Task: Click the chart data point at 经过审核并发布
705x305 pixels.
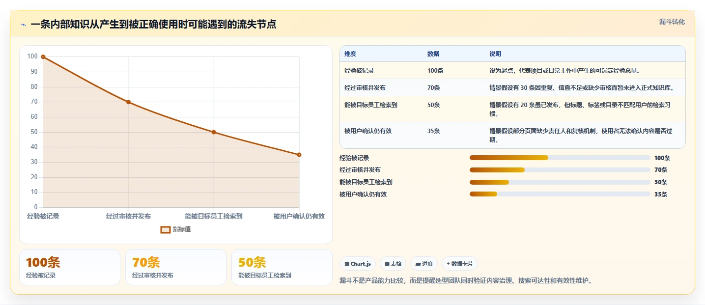Action: point(128,102)
